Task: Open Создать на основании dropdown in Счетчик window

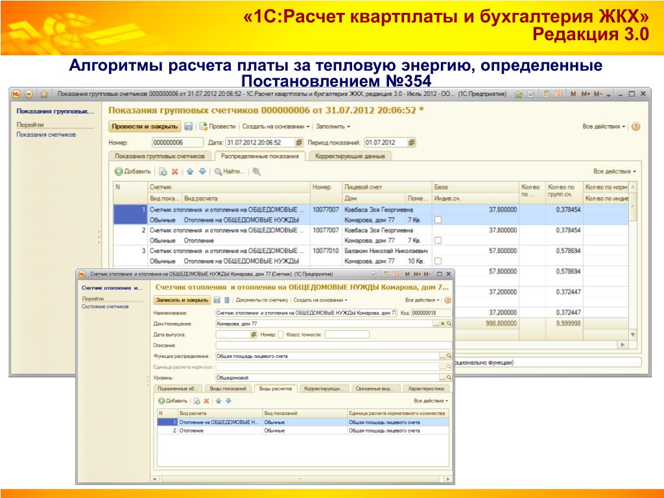Action: (x=320, y=300)
